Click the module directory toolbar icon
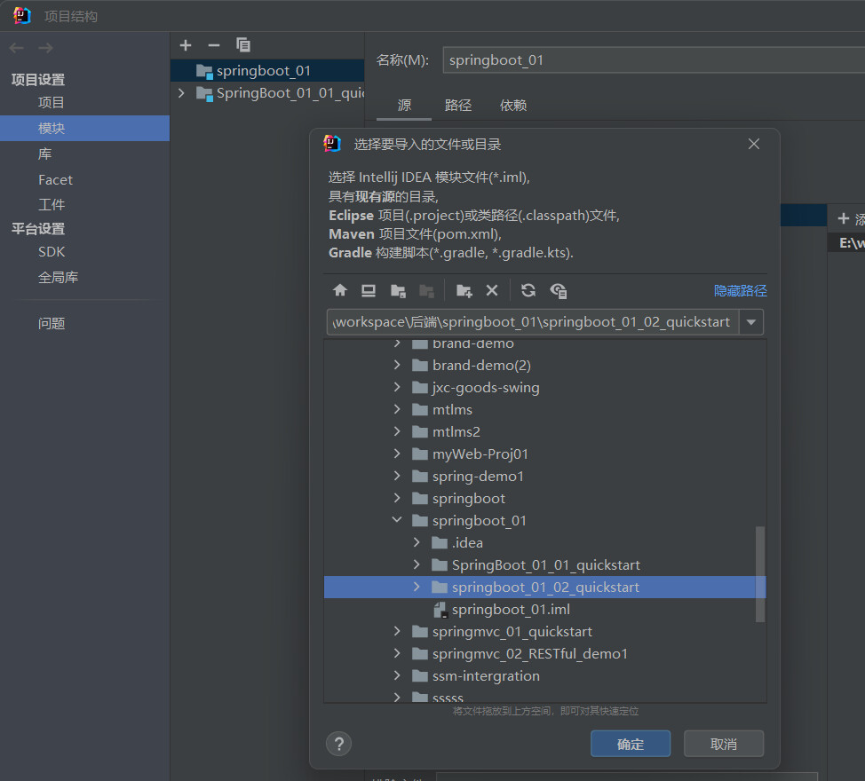Screen dimensions: 865x781 (x=426, y=290)
